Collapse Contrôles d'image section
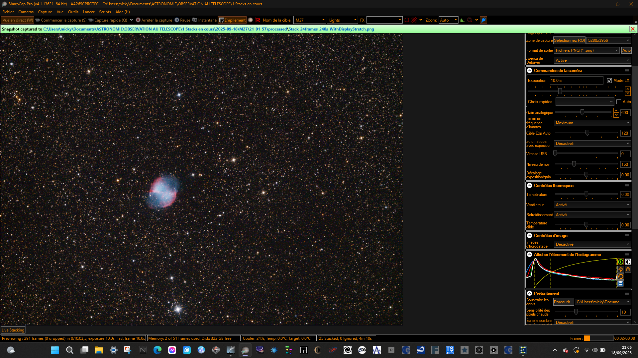 point(530,236)
